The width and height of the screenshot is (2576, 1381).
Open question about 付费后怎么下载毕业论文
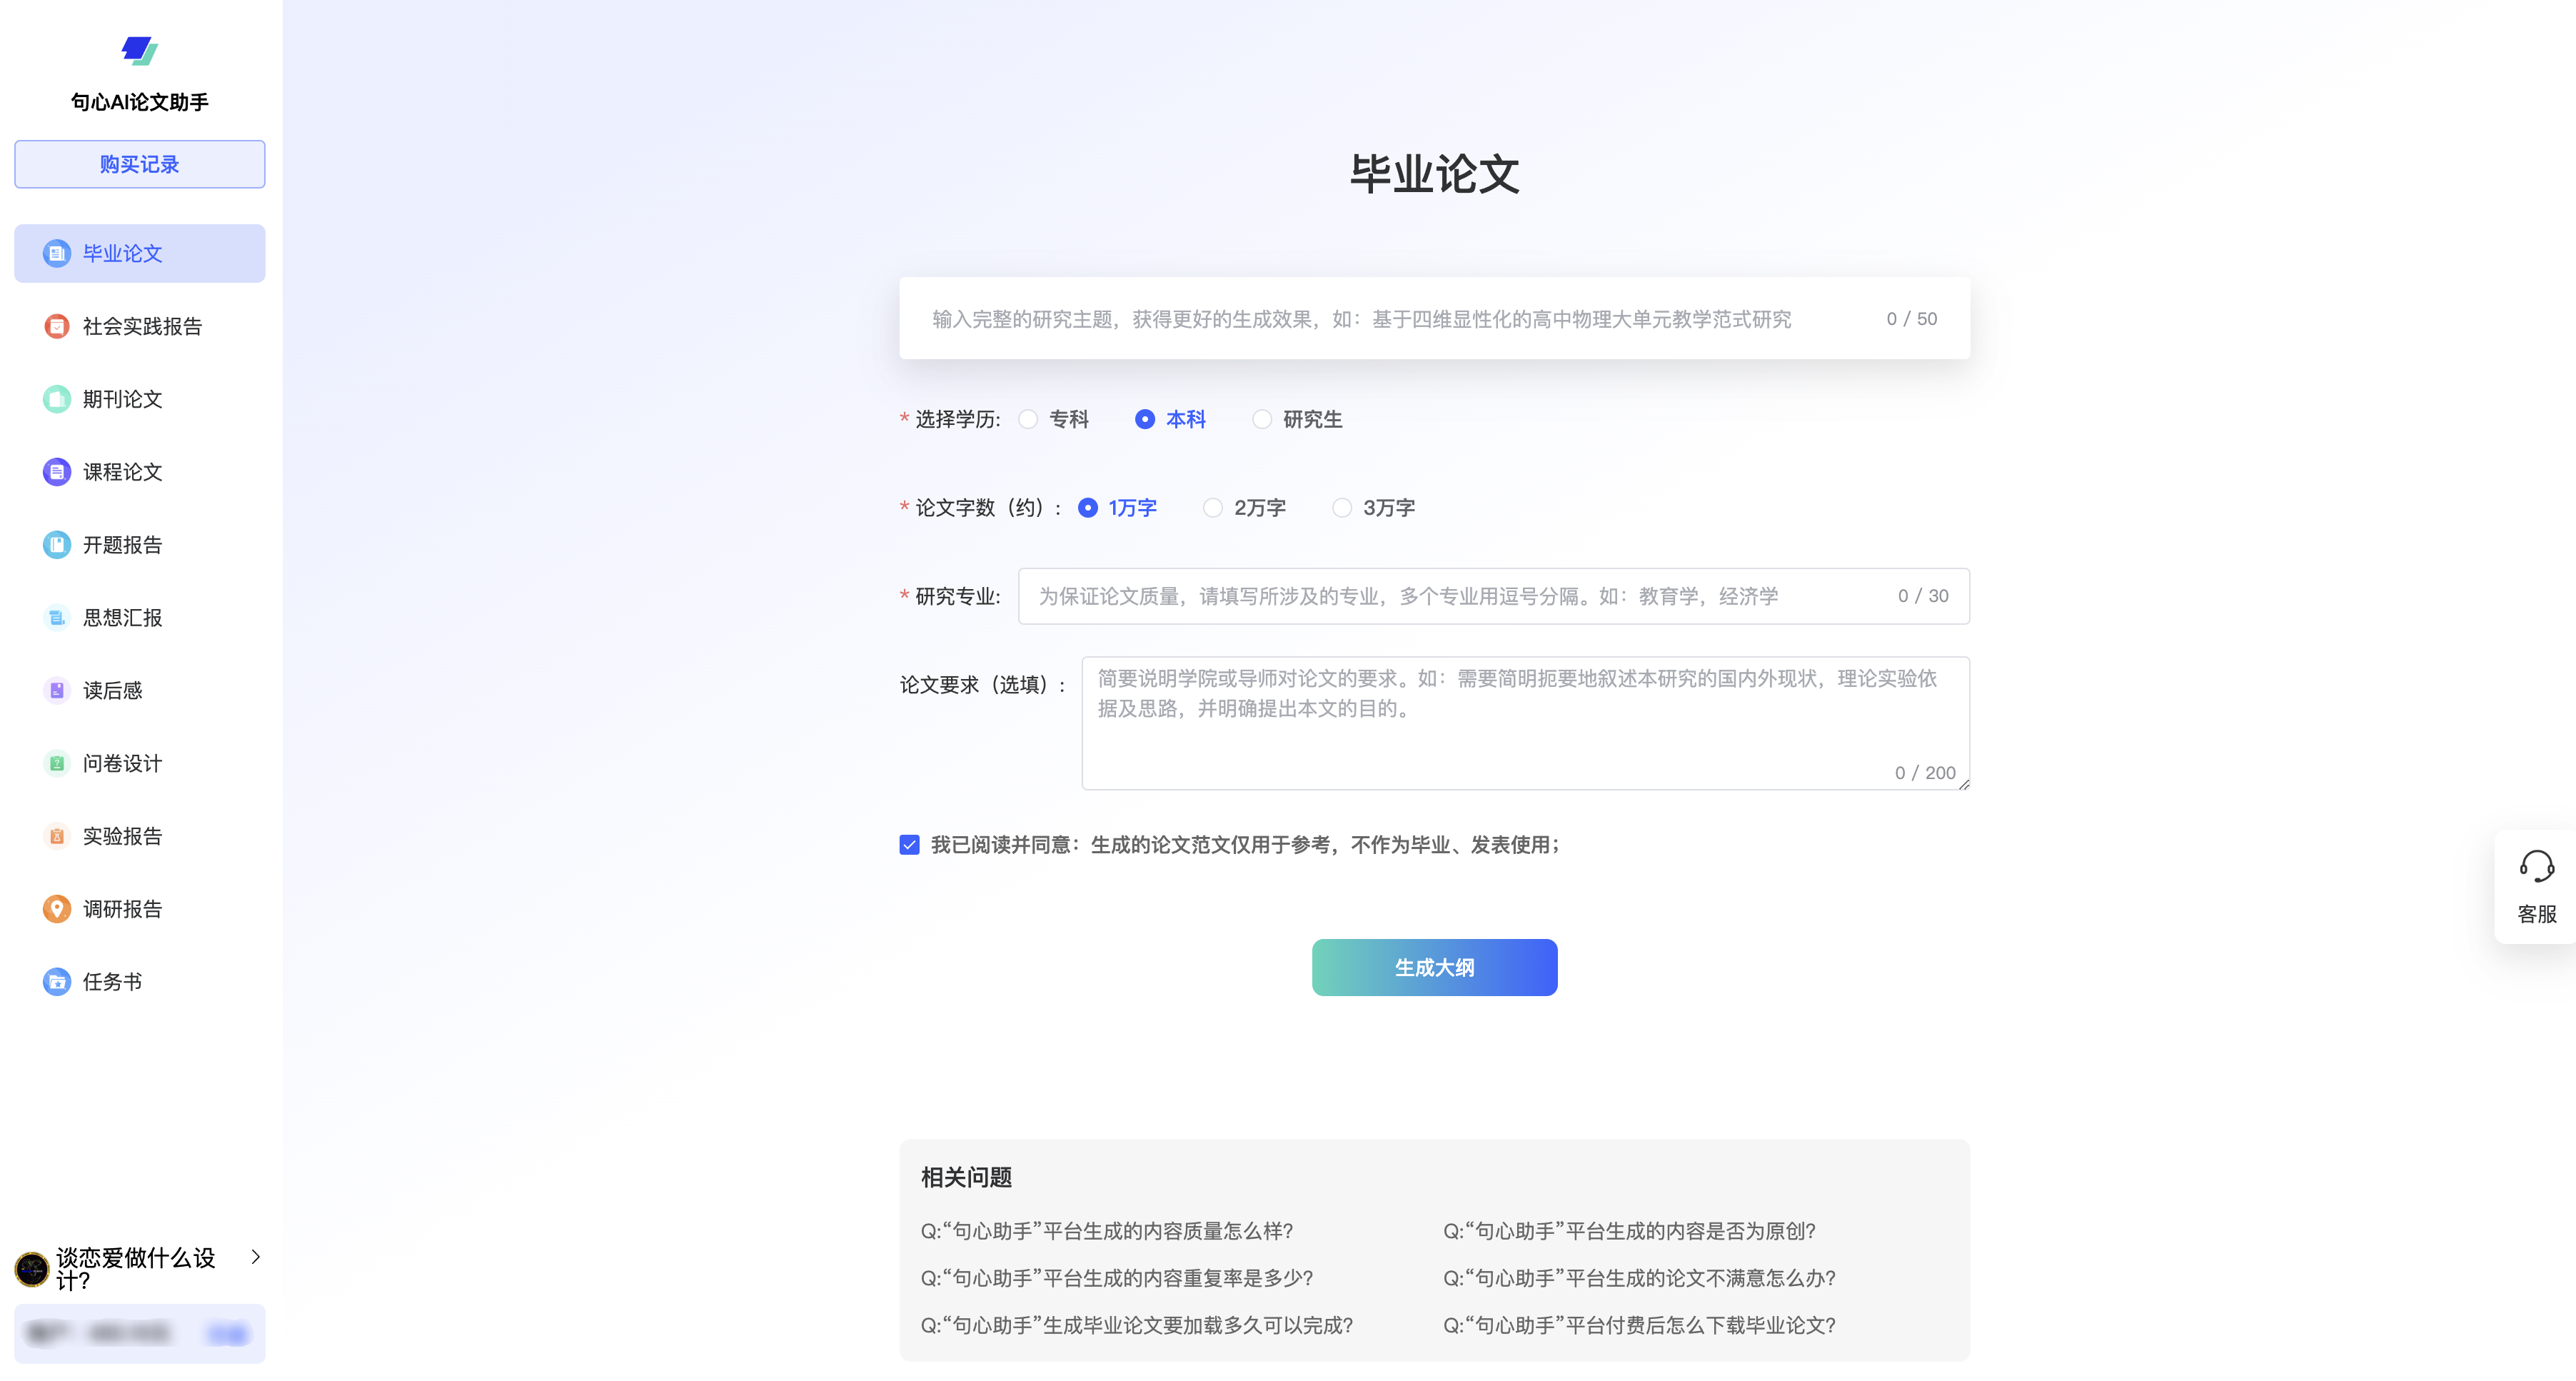coord(1639,1325)
